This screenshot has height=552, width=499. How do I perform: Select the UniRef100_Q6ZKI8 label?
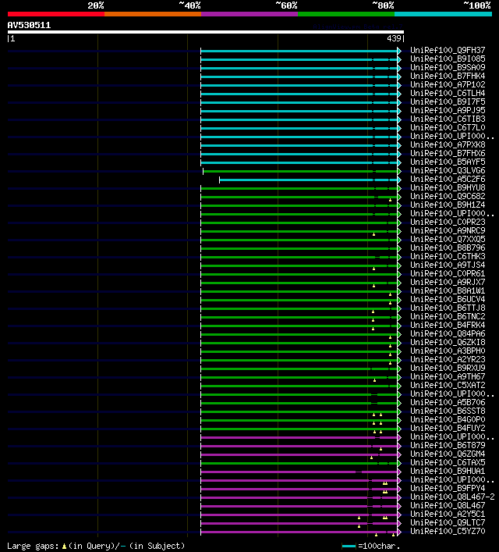(x=448, y=342)
